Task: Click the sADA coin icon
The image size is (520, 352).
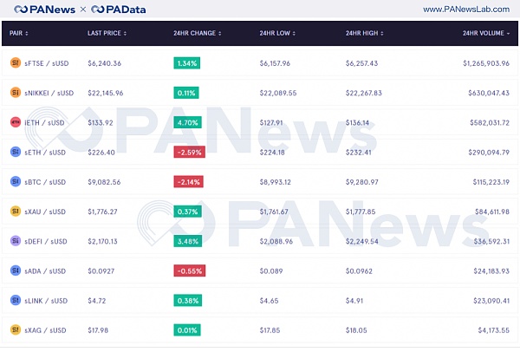Action: pos(15,271)
